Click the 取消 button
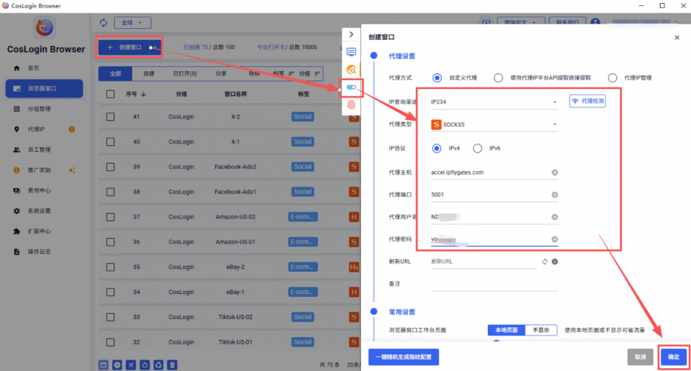 pos(640,357)
